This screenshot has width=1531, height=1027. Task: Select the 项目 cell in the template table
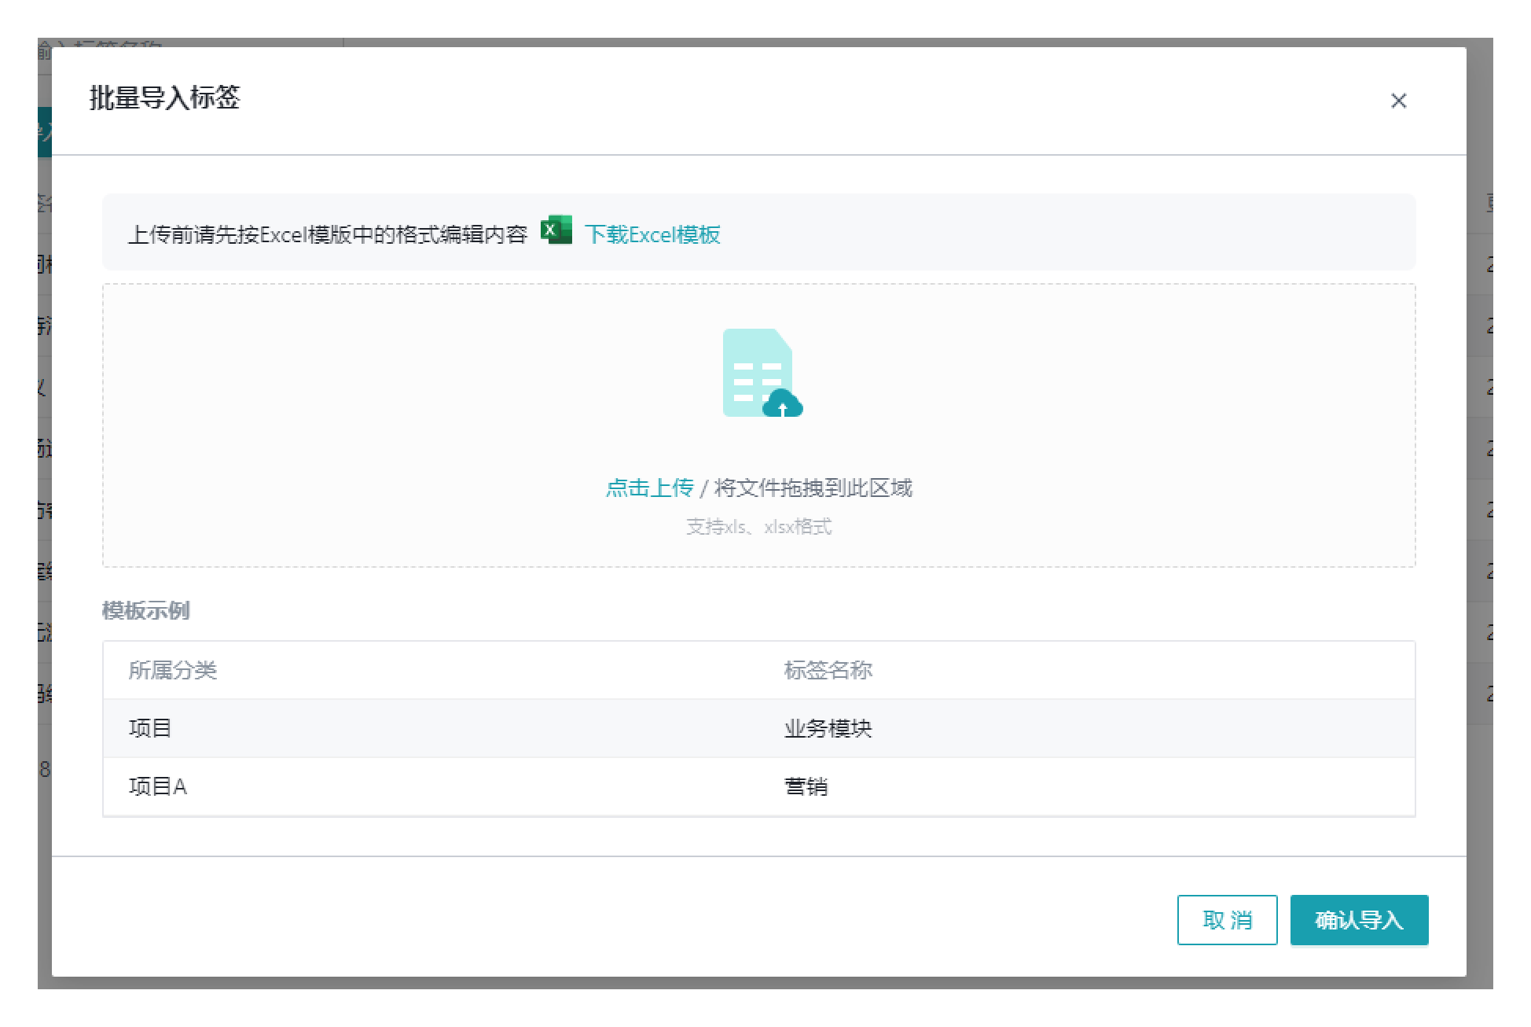[x=150, y=728]
